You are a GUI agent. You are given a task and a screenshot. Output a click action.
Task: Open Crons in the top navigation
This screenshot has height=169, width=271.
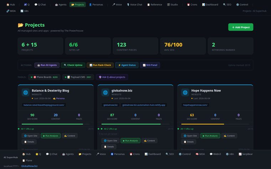click(192, 5)
